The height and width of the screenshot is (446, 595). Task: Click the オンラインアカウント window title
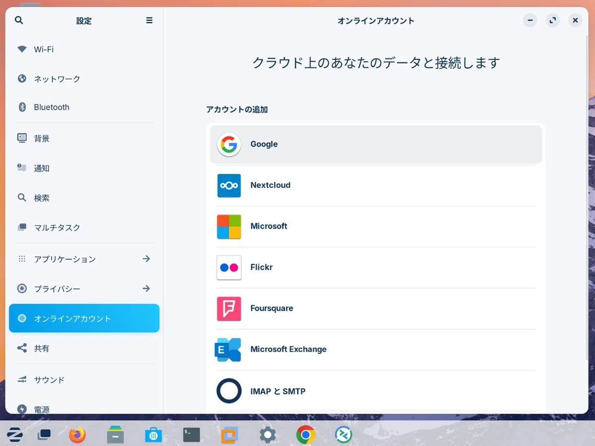coord(376,21)
